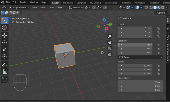Switch to the Modeling workspace tab

click(68, 3)
